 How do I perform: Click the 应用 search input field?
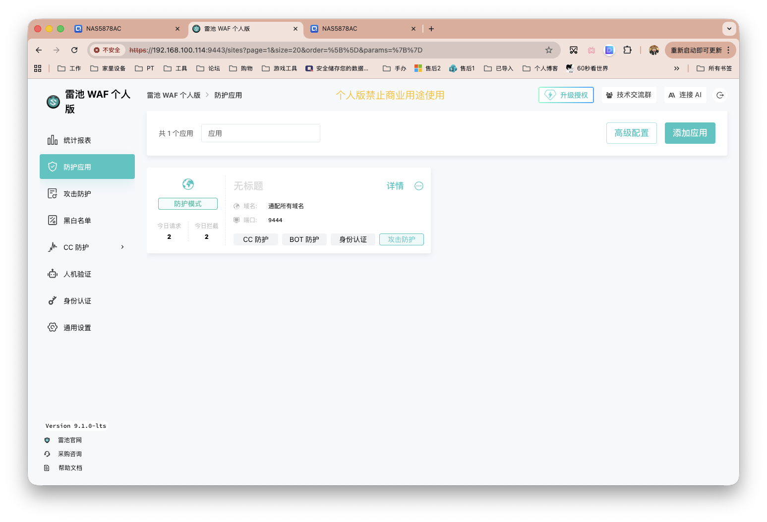tap(260, 133)
